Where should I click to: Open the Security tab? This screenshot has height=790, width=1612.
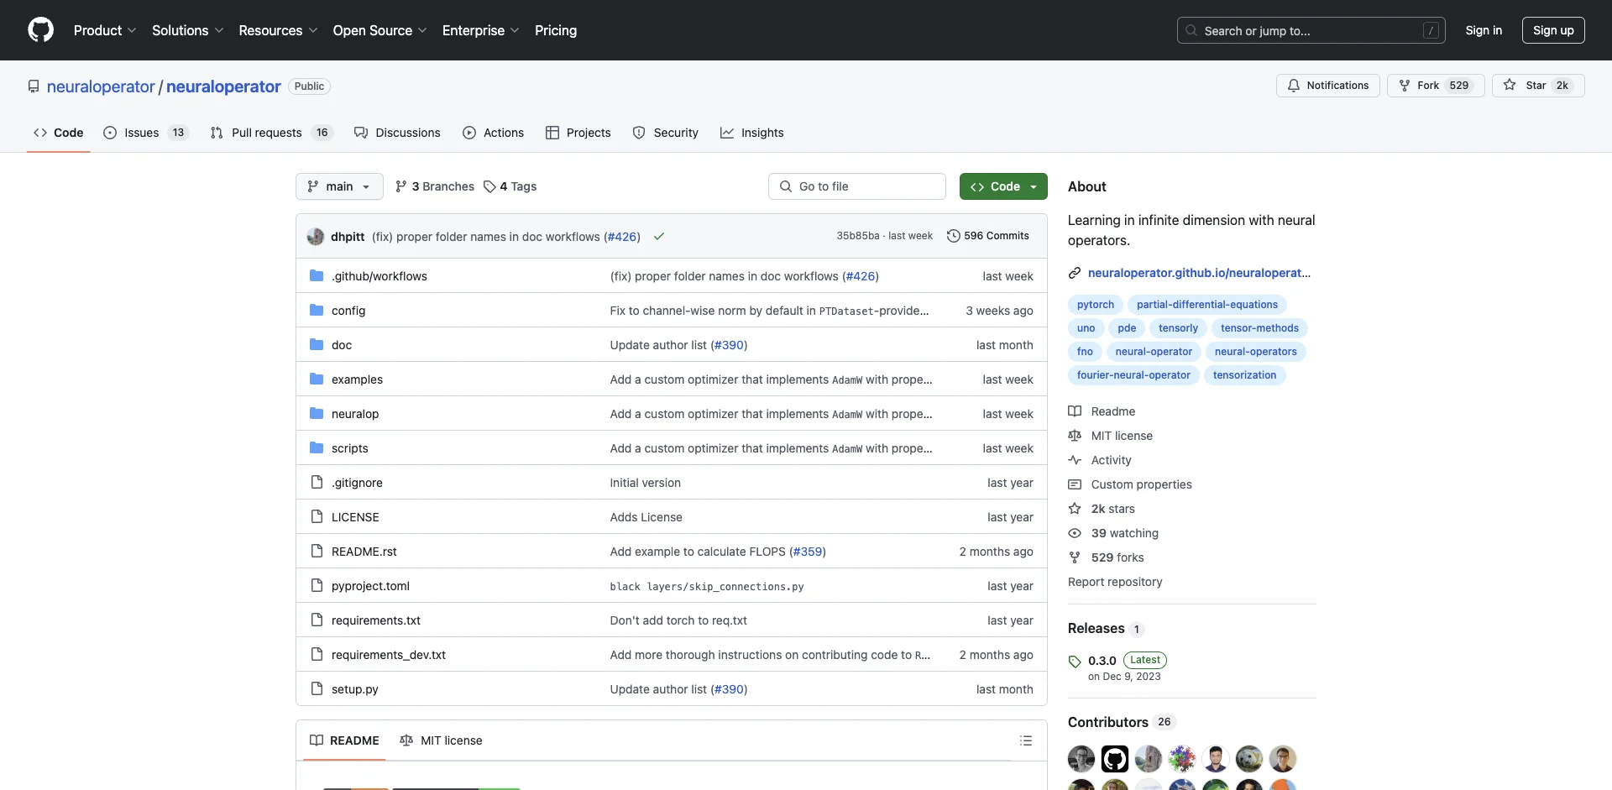pos(666,133)
